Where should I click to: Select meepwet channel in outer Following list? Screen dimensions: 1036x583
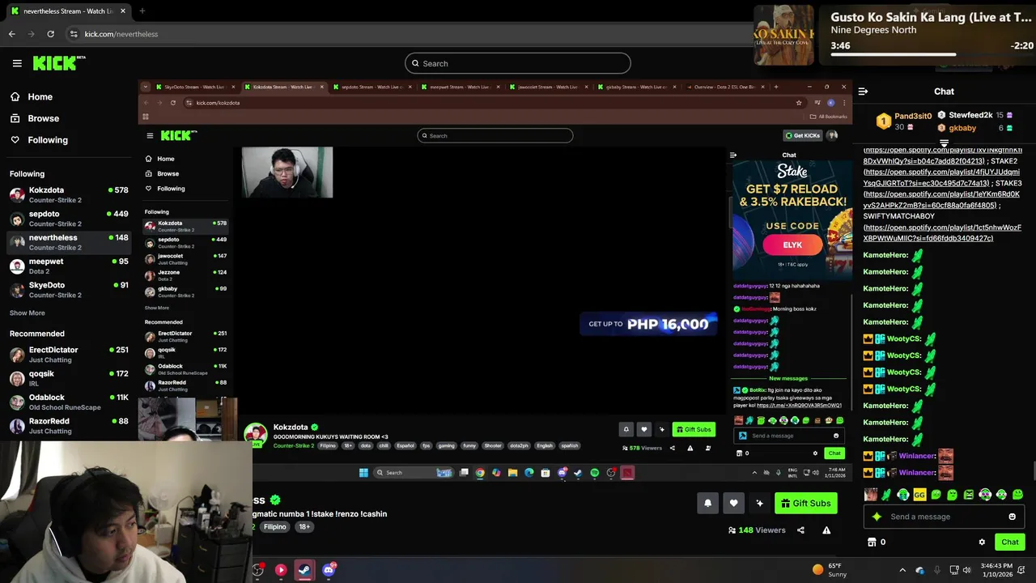pos(69,266)
